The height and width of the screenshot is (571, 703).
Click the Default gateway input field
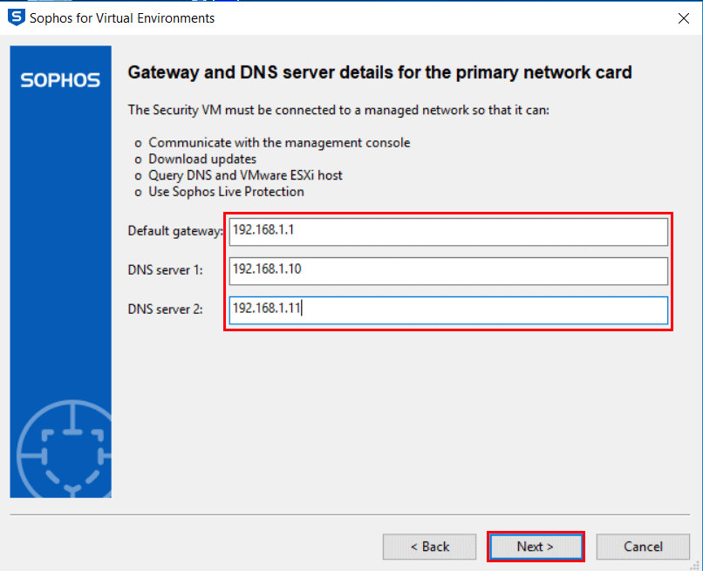tap(448, 232)
